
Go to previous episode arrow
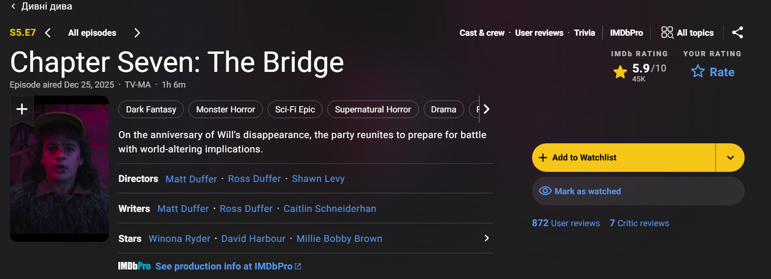[x=48, y=33]
